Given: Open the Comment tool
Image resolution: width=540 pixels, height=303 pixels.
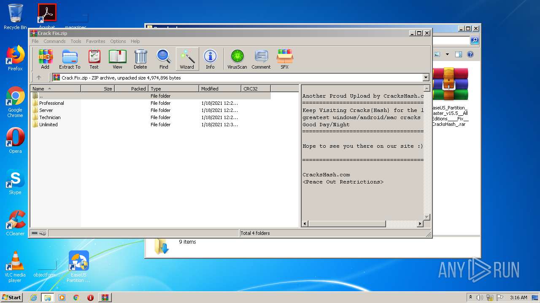Looking at the screenshot, I should click(x=261, y=59).
